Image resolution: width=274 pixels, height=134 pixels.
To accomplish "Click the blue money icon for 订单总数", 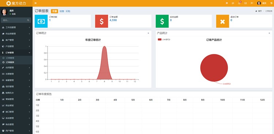I will click(x=41, y=21).
